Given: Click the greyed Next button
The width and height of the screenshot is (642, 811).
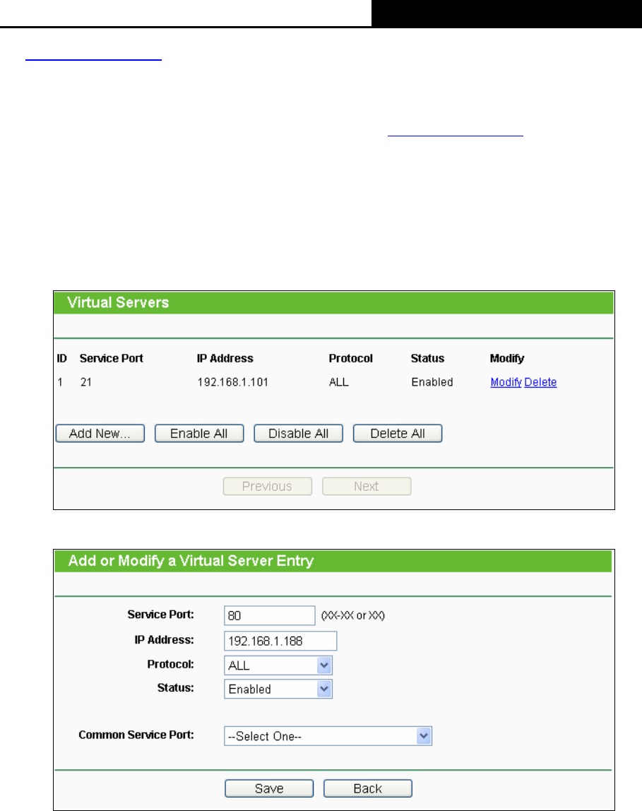Looking at the screenshot, I should click(367, 486).
